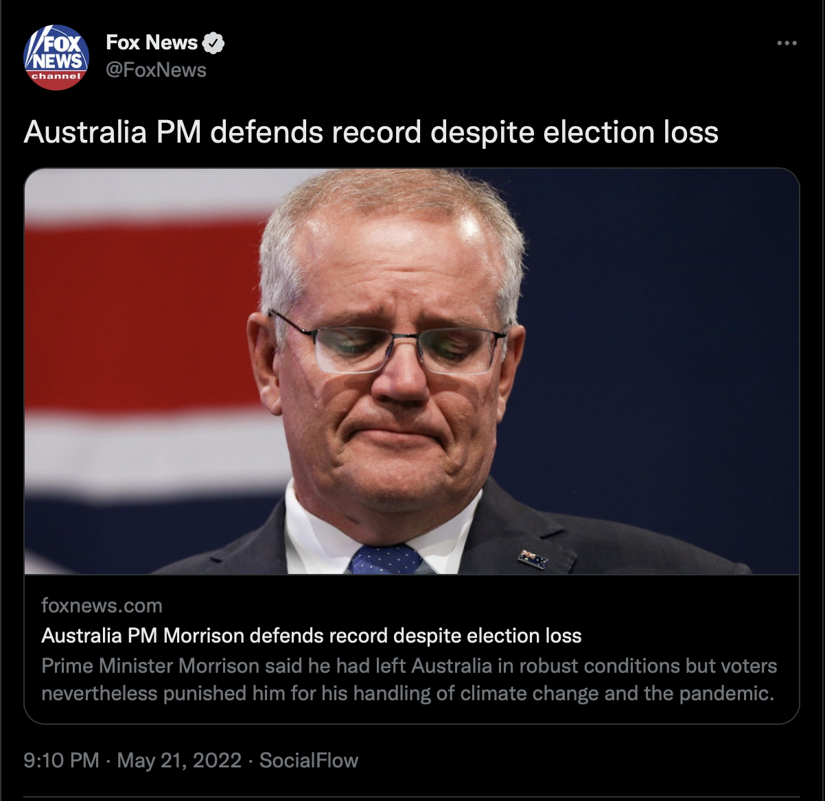Click the Fox News channel avatar logo
Screen dimensions: 825x801
[56, 57]
